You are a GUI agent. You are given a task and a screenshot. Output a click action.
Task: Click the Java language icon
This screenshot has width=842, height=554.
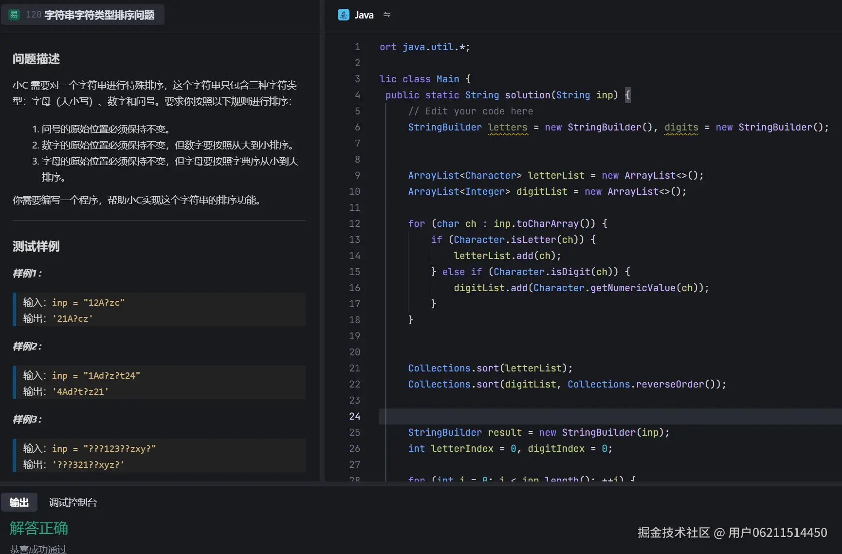coord(344,15)
